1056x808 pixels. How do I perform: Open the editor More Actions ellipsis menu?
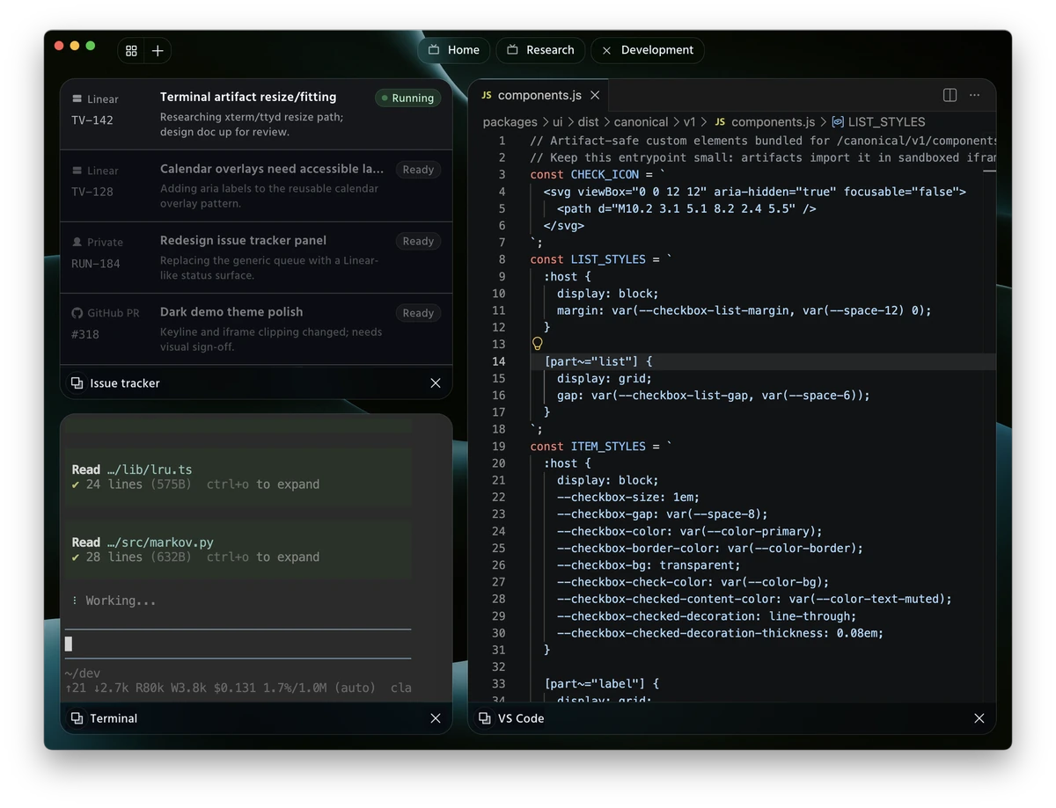click(974, 95)
